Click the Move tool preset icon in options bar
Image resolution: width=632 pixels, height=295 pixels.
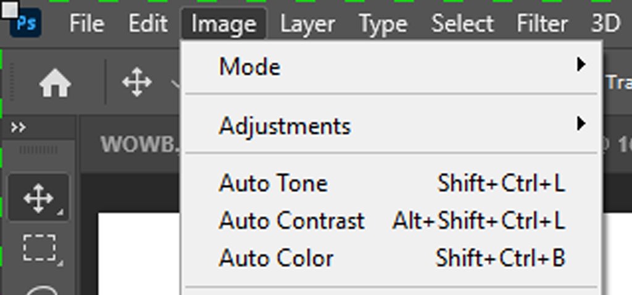pos(136,82)
